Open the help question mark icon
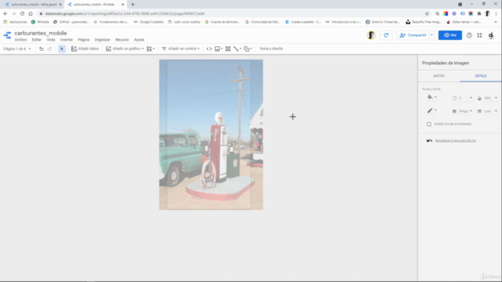 [469, 35]
